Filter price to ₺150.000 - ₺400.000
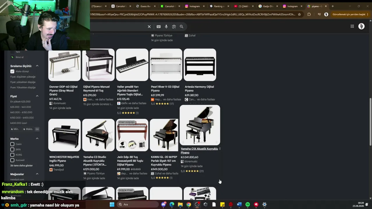Viewport: 372px width, 209px height. 22,118
